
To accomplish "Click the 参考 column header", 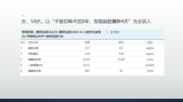I will click(121, 42).
